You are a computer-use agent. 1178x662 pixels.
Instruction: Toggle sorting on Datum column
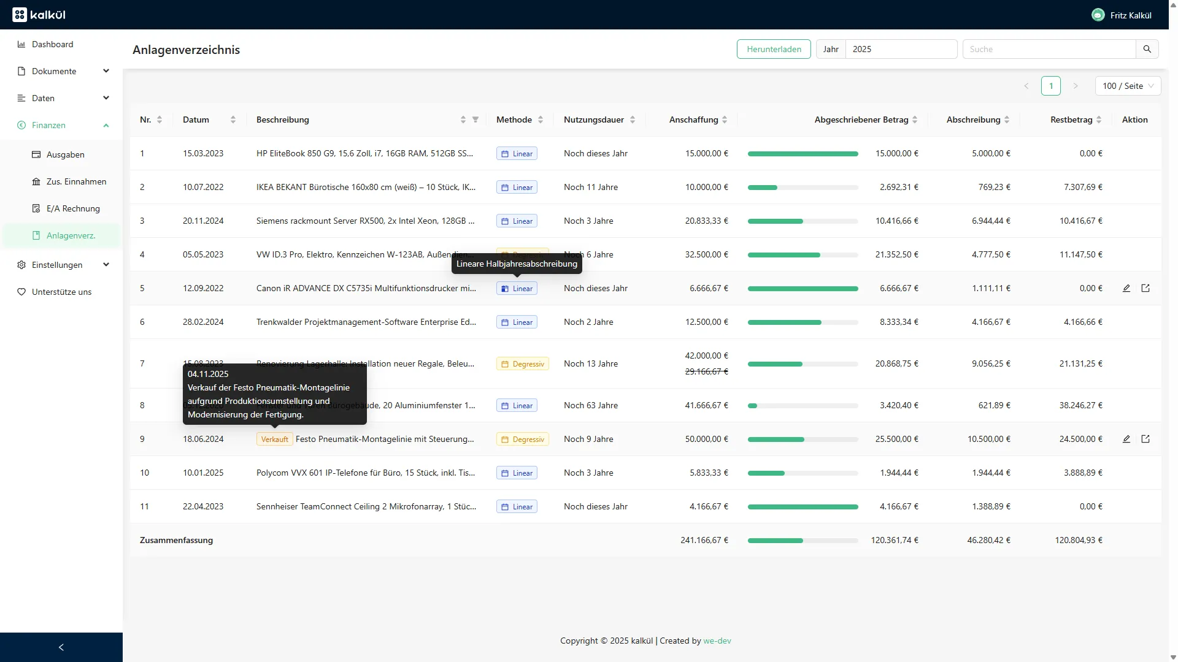pyautogui.click(x=233, y=120)
